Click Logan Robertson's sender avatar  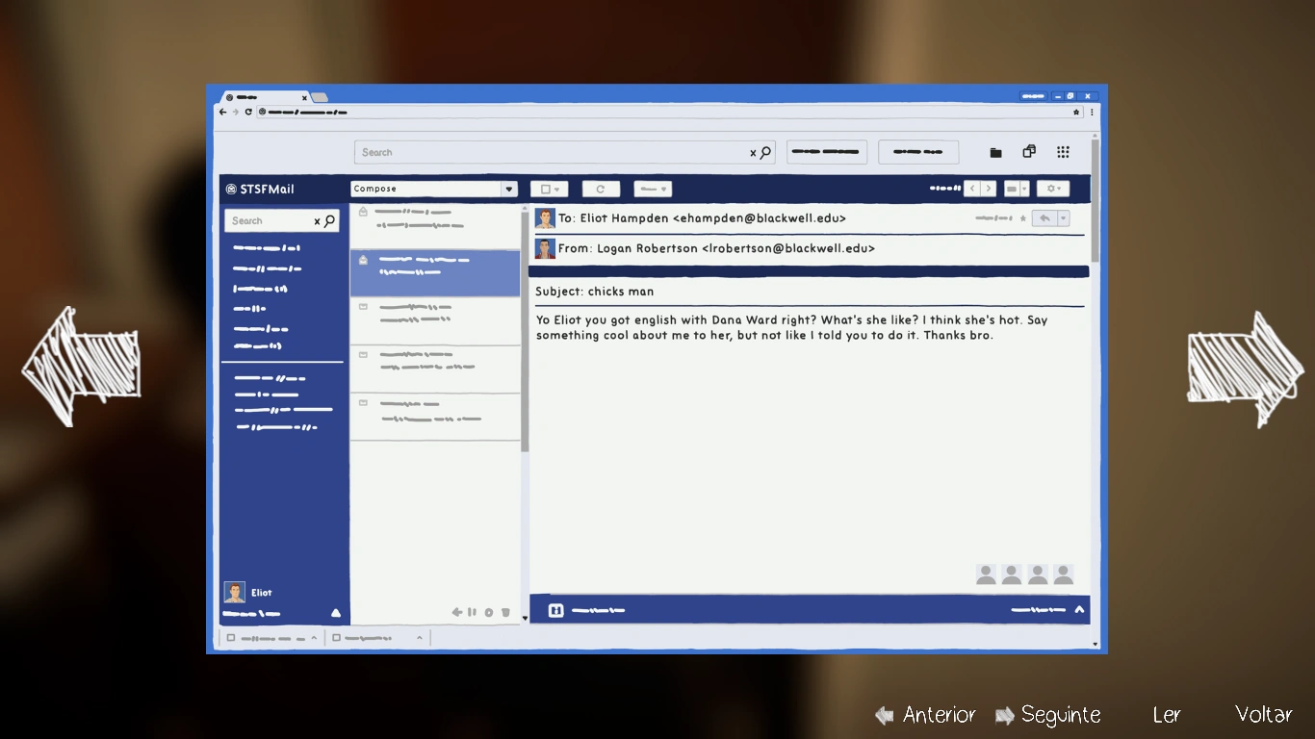pyautogui.click(x=546, y=248)
